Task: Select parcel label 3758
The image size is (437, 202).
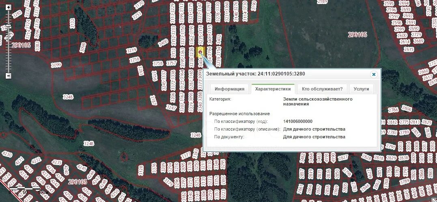Action: pyautogui.click(x=158, y=64)
